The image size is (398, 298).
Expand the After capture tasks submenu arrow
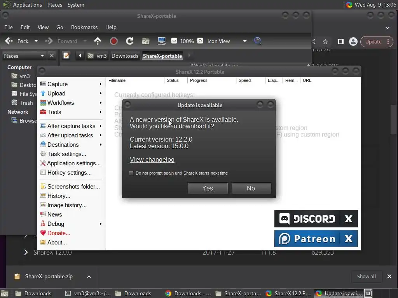[101, 126]
